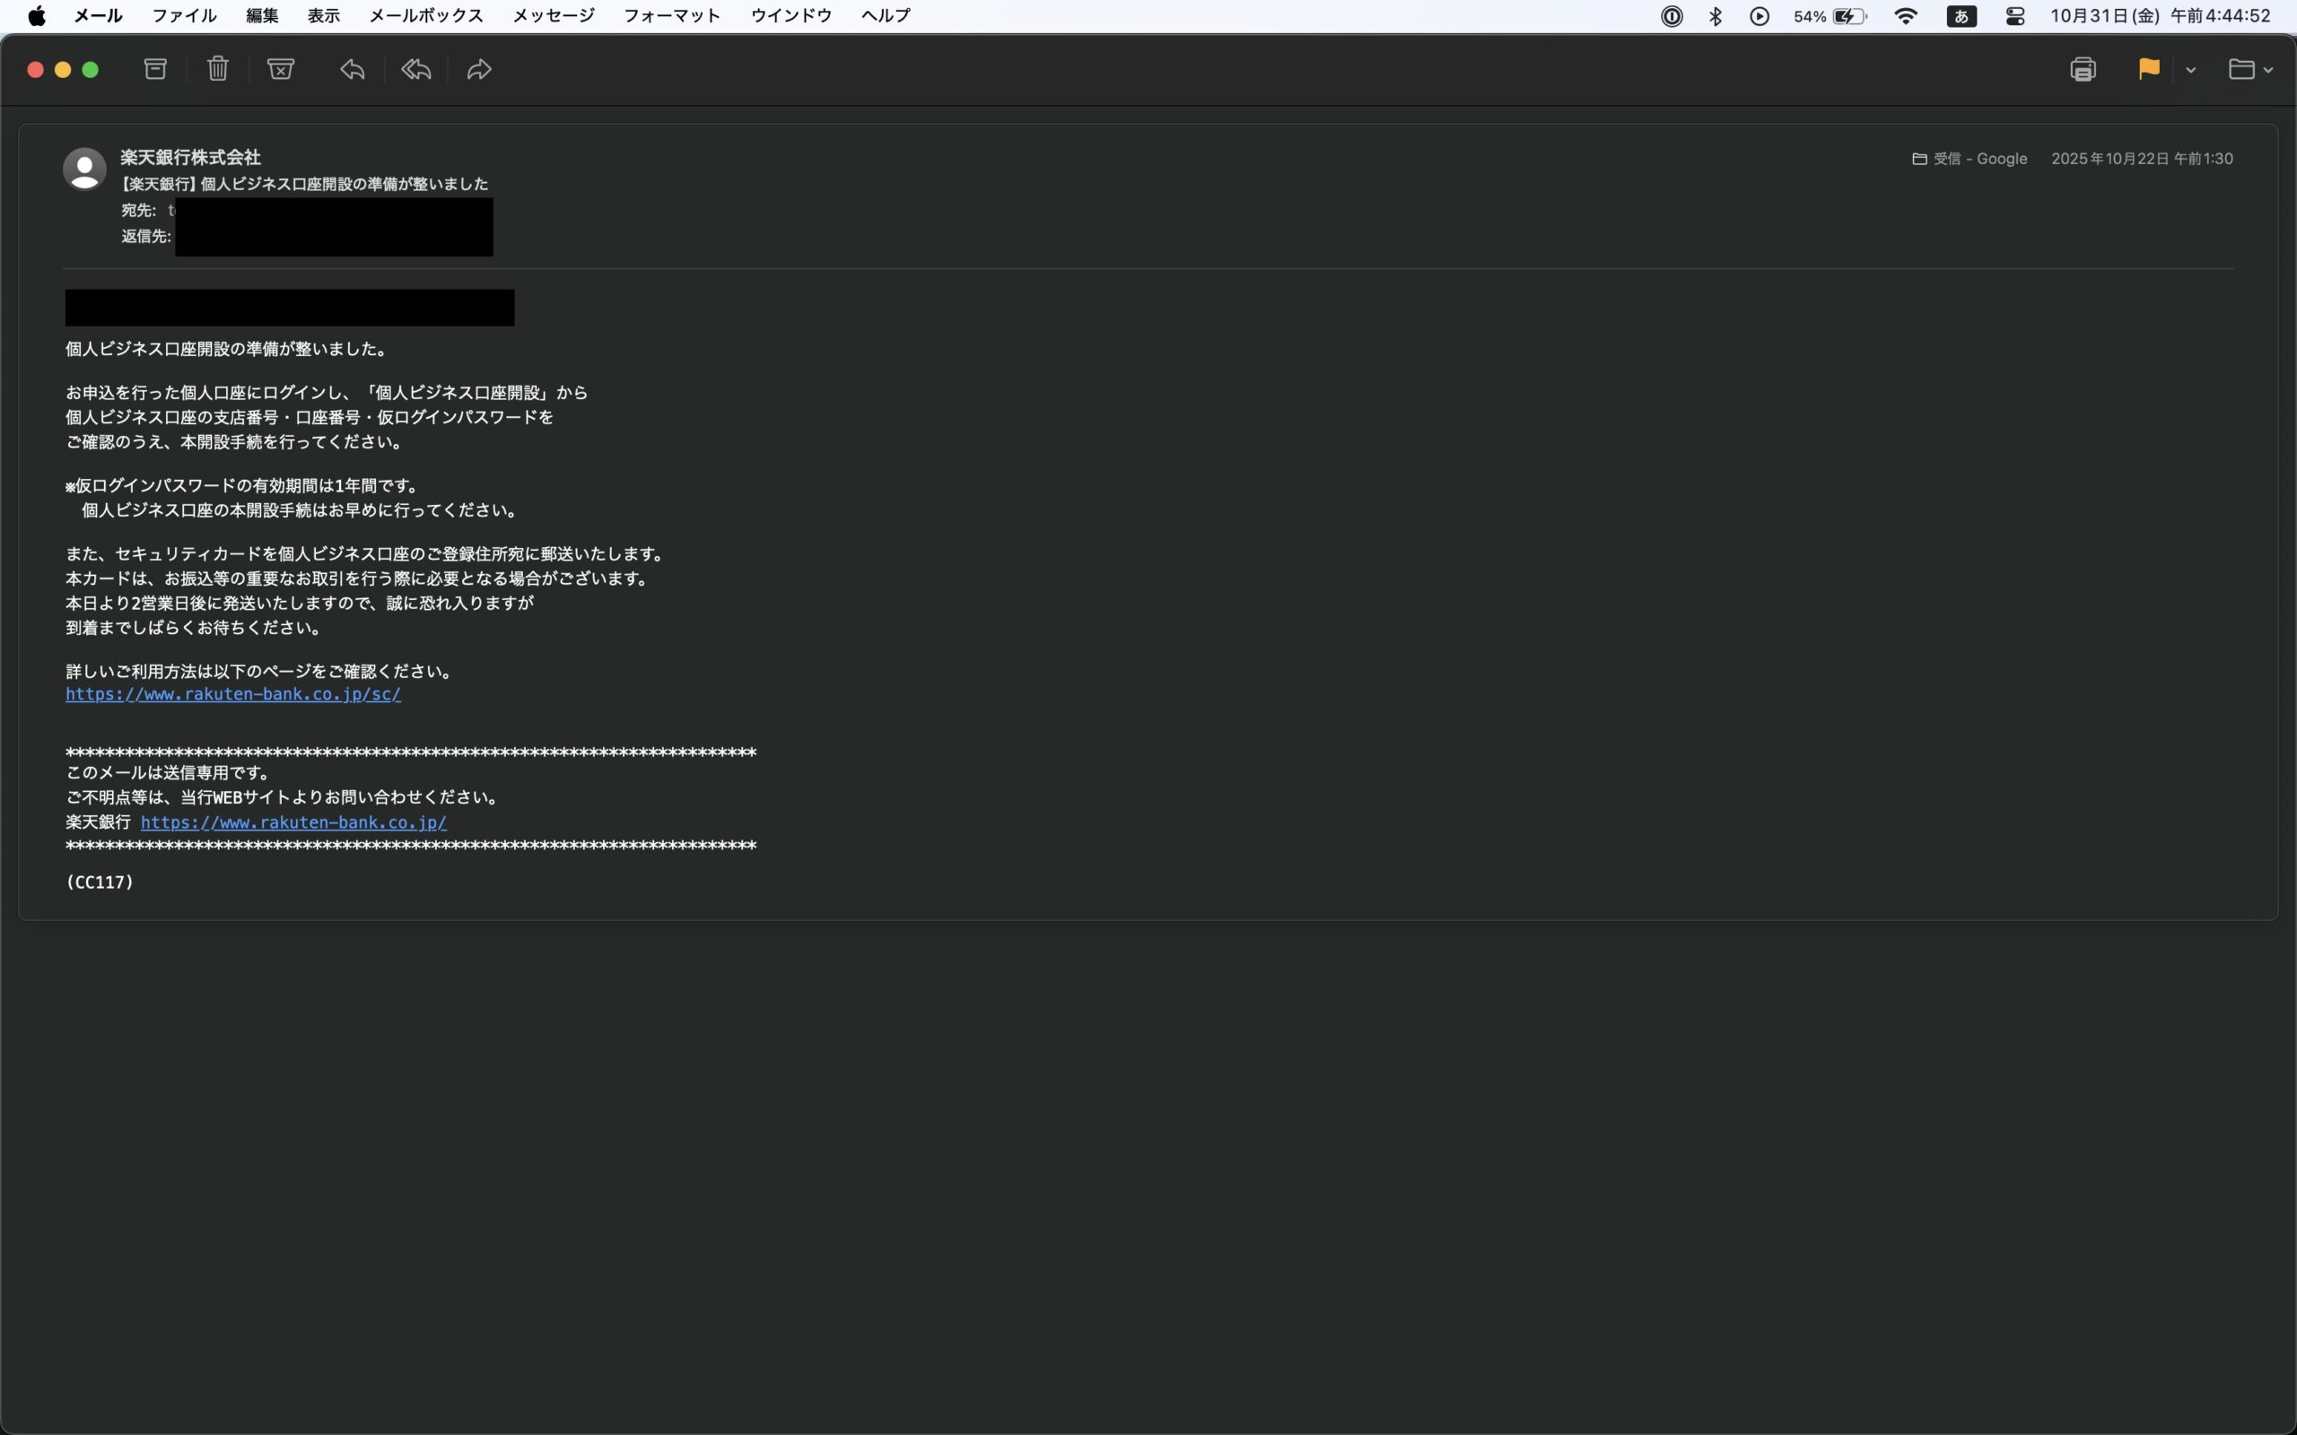This screenshot has height=1435, width=2297.
Task: Open the Move to mailbox dropdown
Action: [x=2249, y=69]
